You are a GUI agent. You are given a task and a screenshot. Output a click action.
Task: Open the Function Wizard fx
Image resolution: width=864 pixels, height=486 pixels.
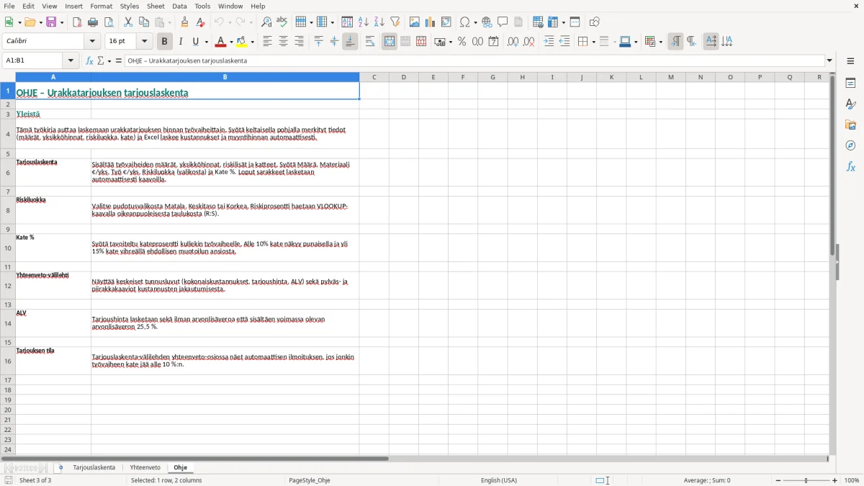[89, 60]
